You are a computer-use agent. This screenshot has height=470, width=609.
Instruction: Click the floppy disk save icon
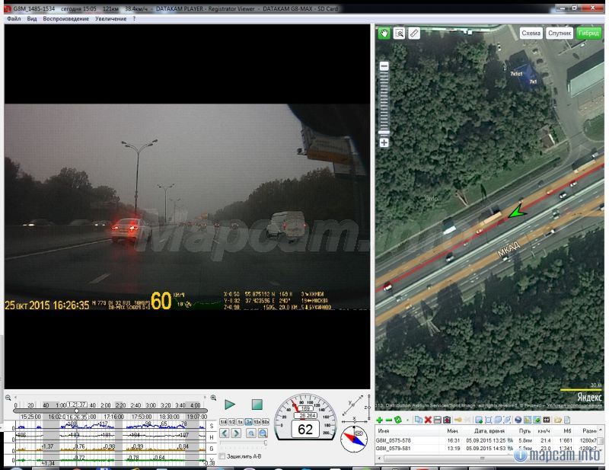pyautogui.click(x=438, y=420)
